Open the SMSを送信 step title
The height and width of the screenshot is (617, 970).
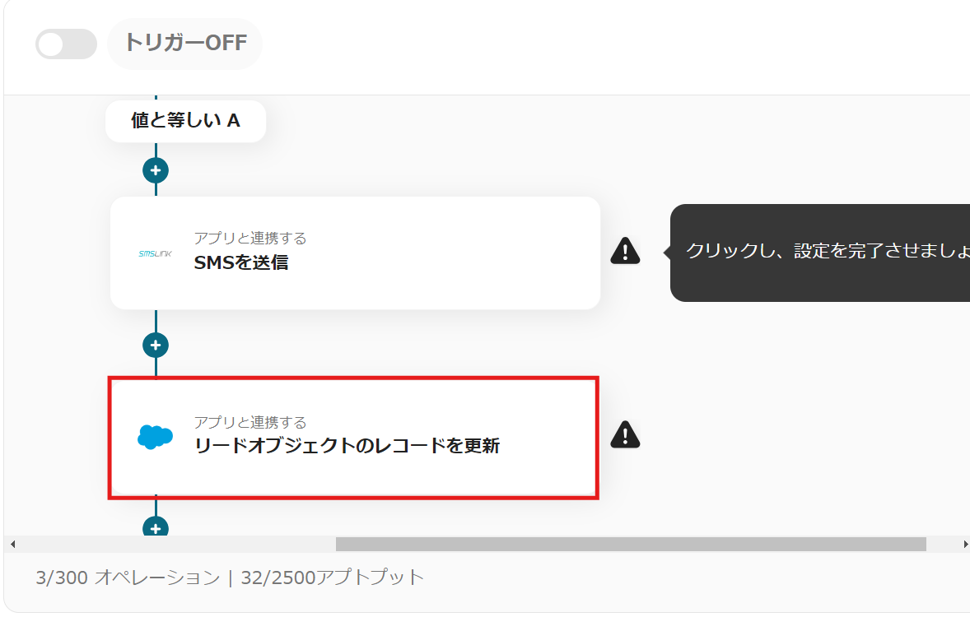tap(241, 263)
